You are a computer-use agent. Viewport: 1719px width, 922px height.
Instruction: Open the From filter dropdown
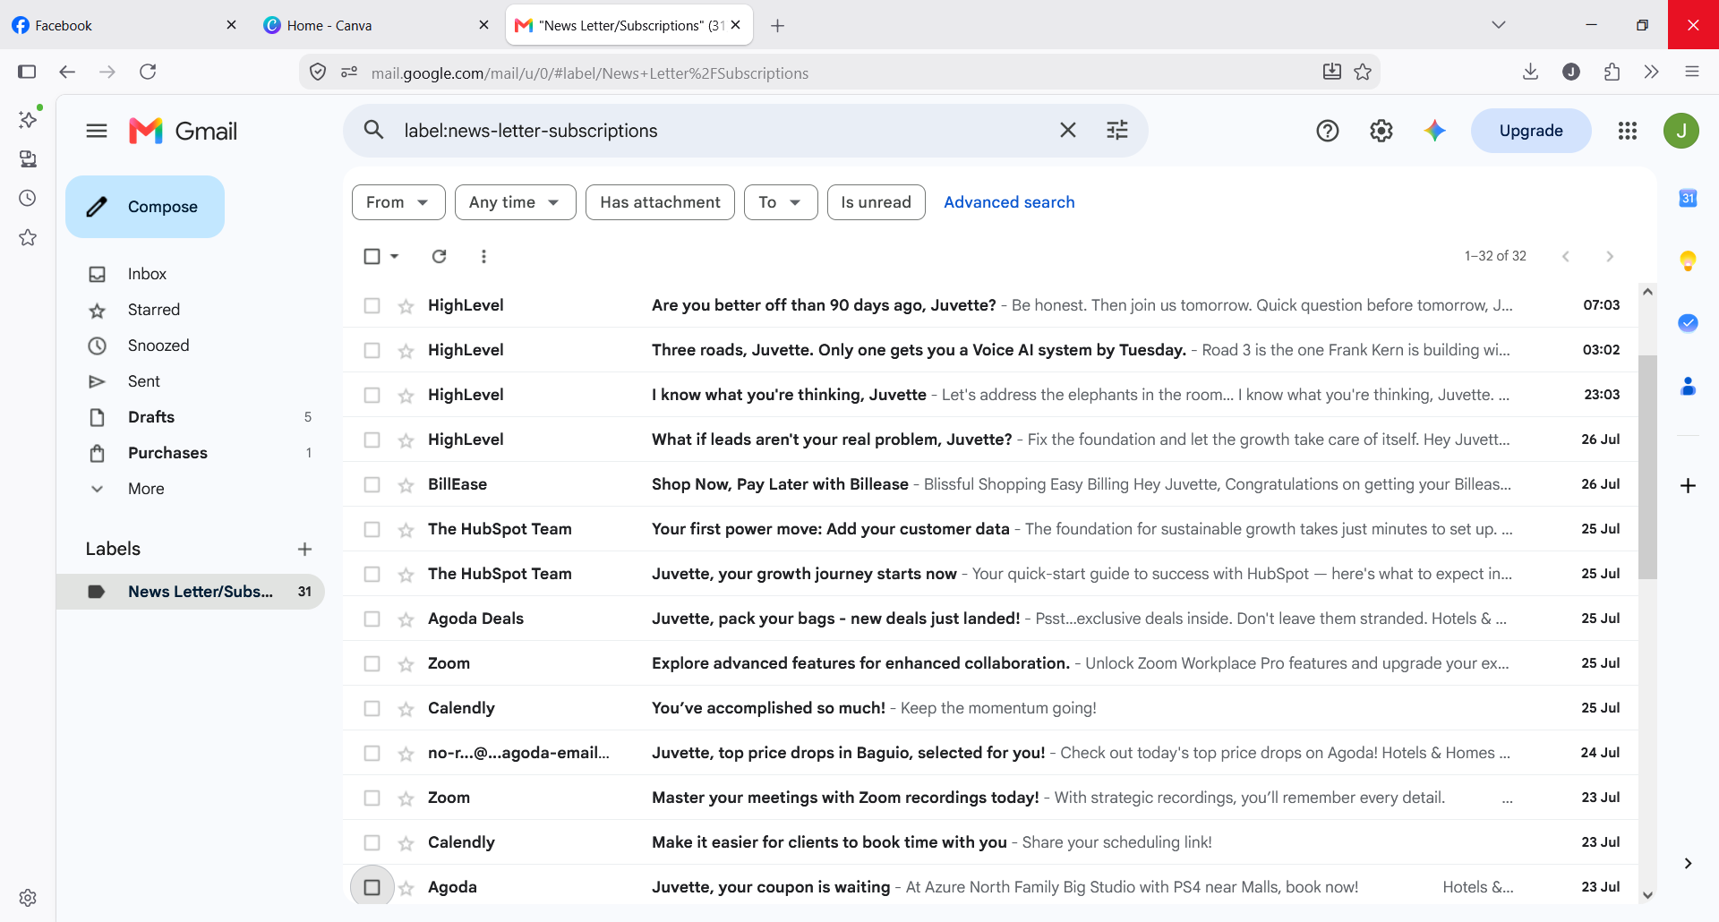pos(398,202)
